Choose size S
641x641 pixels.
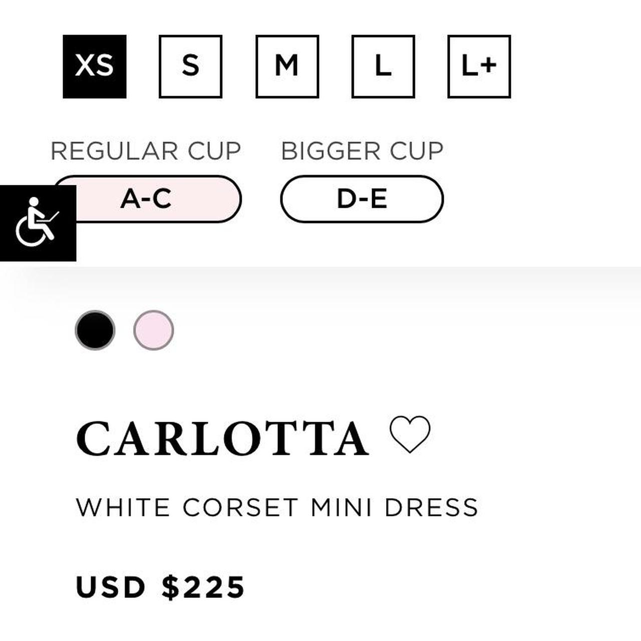(x=190, y=66)
